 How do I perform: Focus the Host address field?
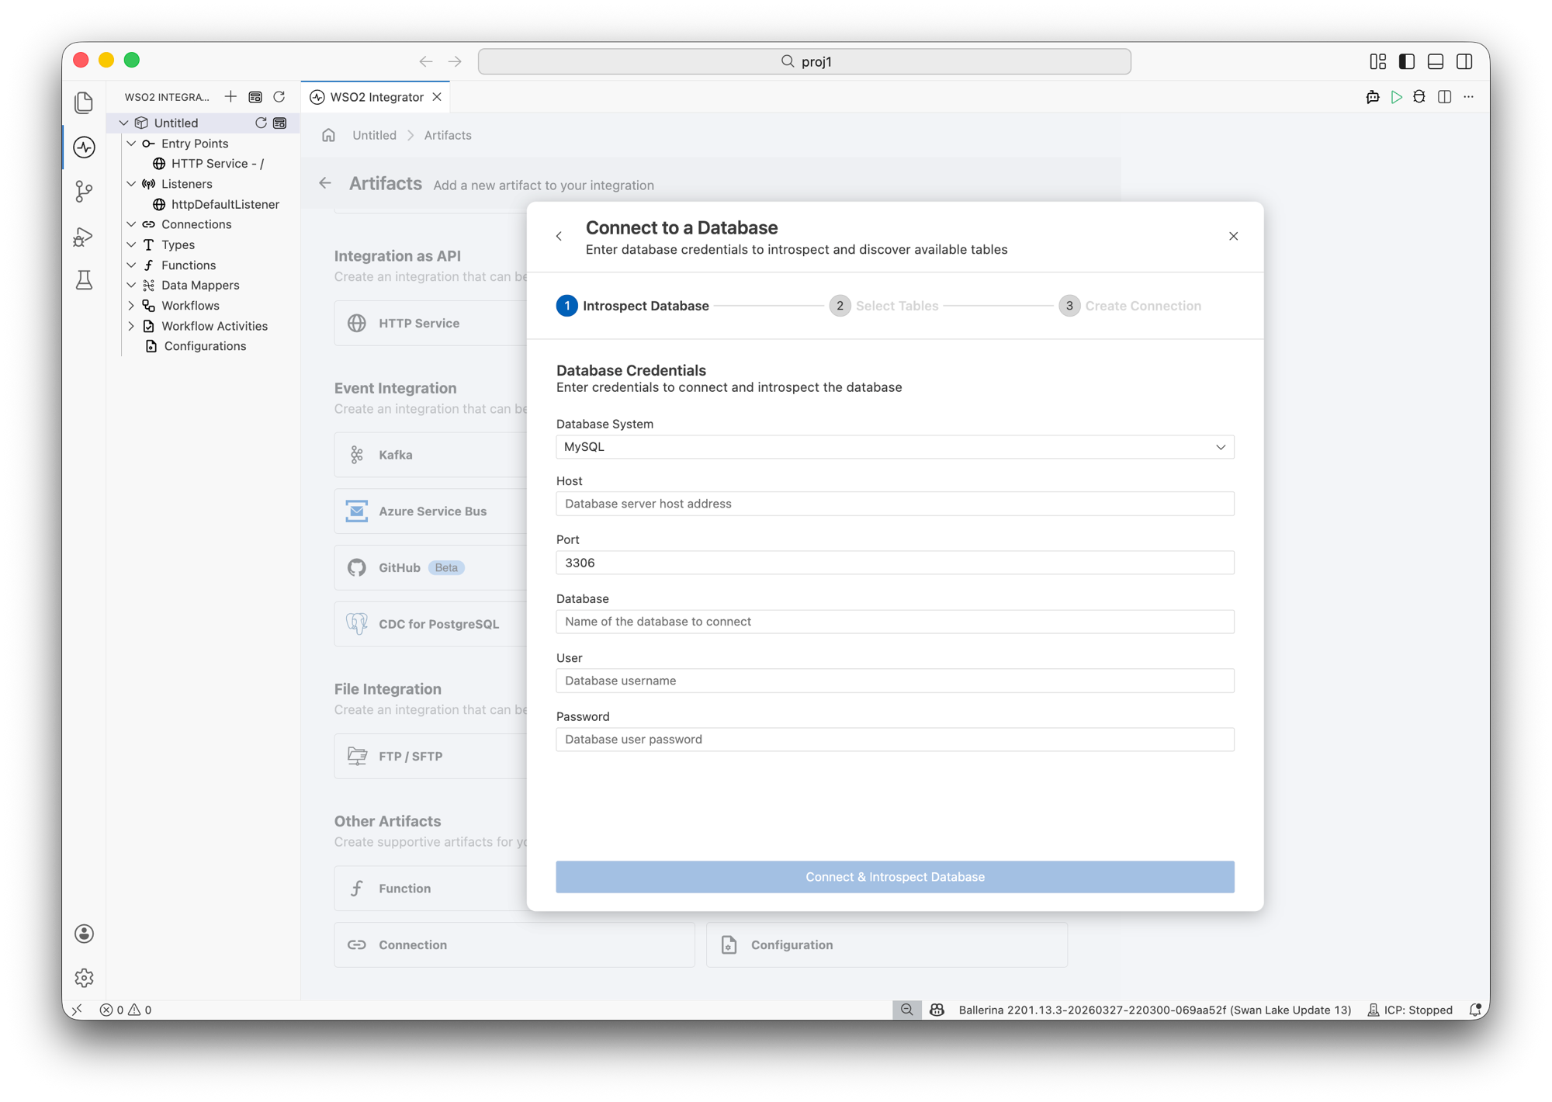click(895, 504)
